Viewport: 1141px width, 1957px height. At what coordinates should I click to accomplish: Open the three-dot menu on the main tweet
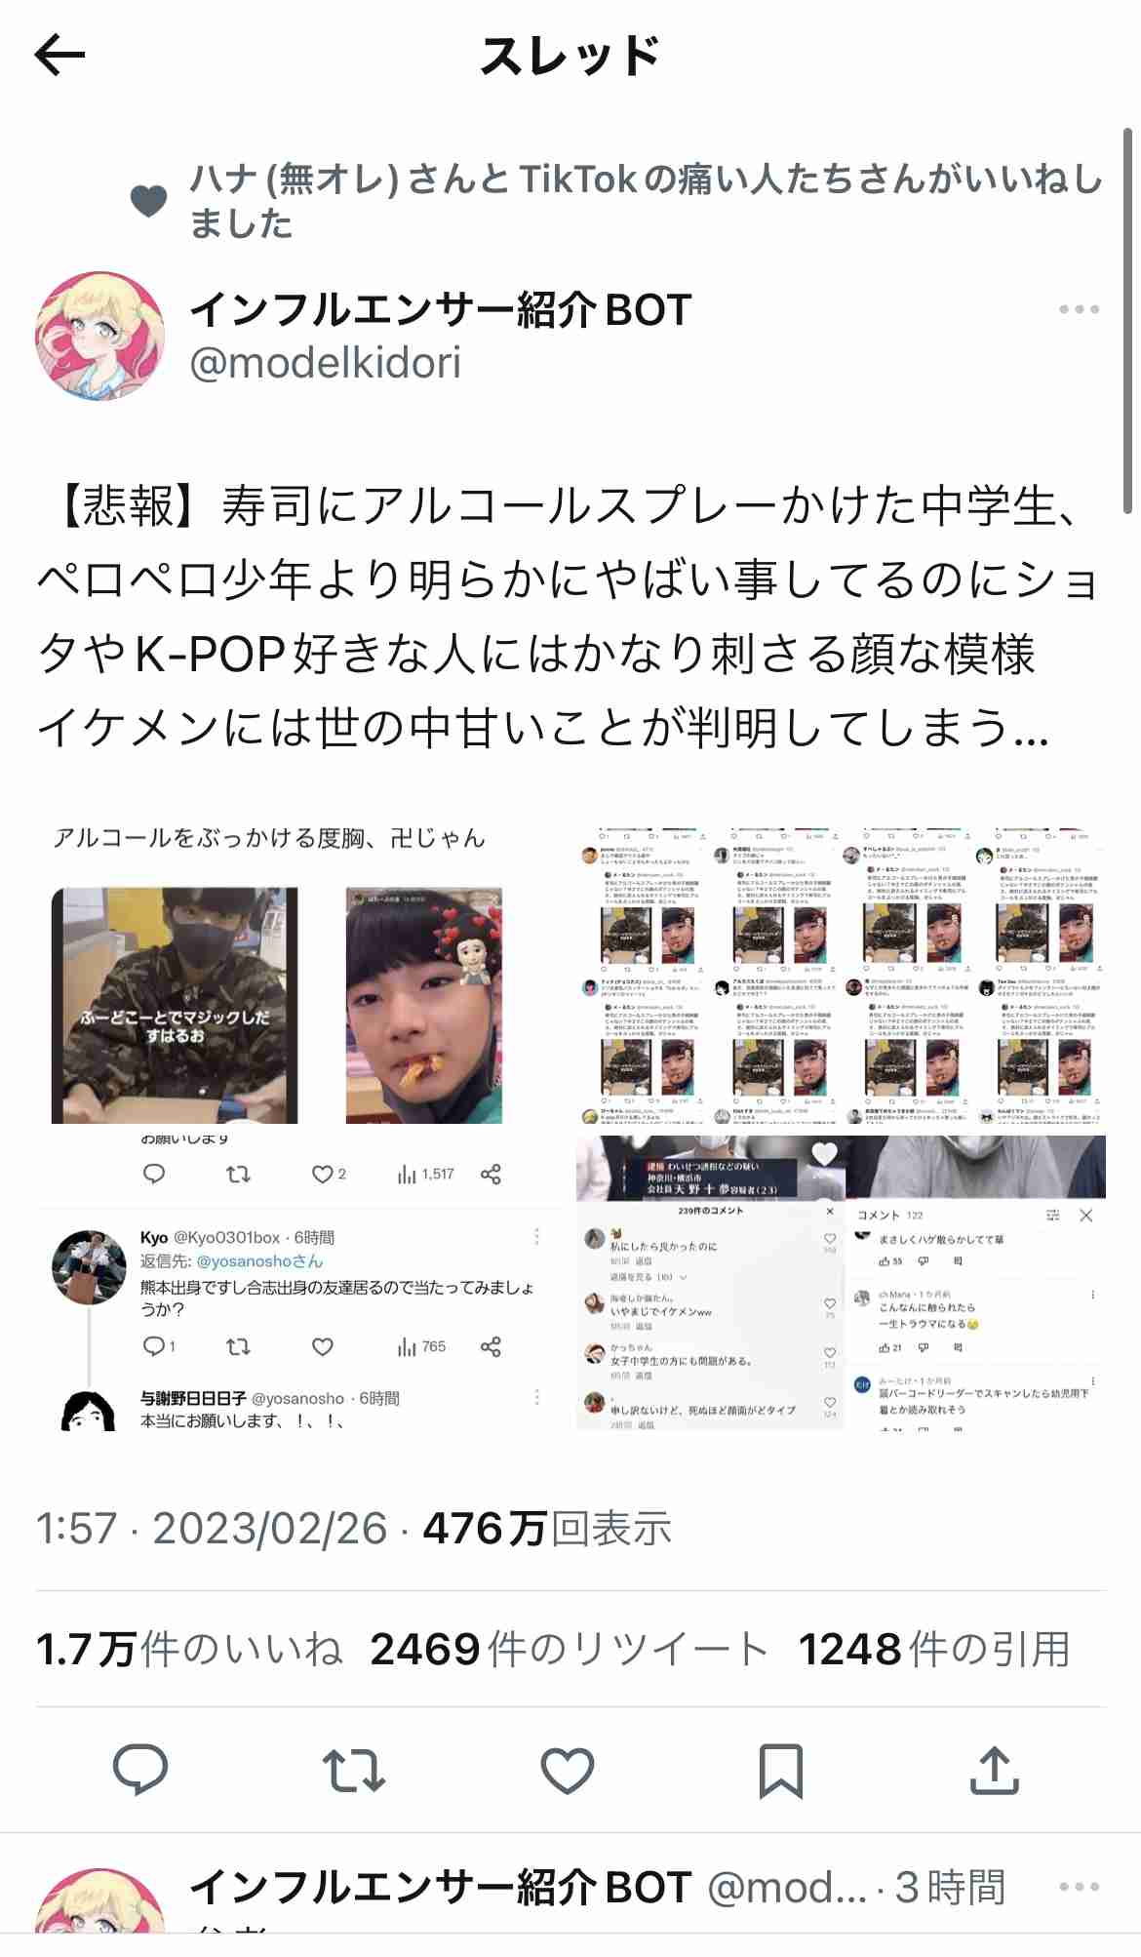click(1080, 309)
